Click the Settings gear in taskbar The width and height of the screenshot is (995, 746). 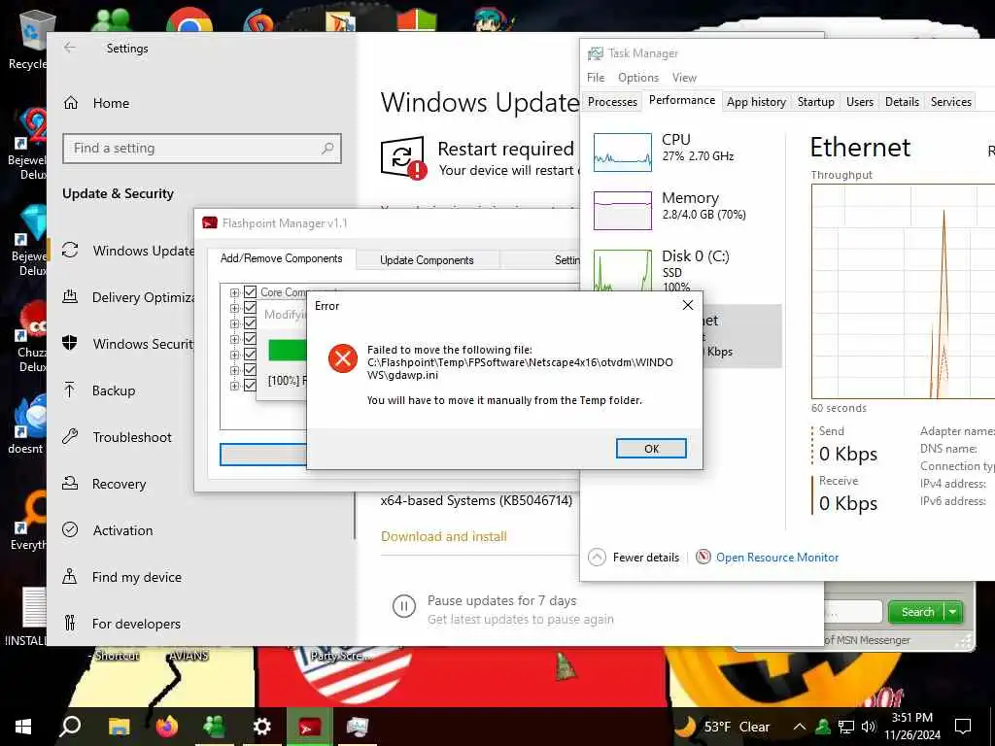click(x=261, y=727)
